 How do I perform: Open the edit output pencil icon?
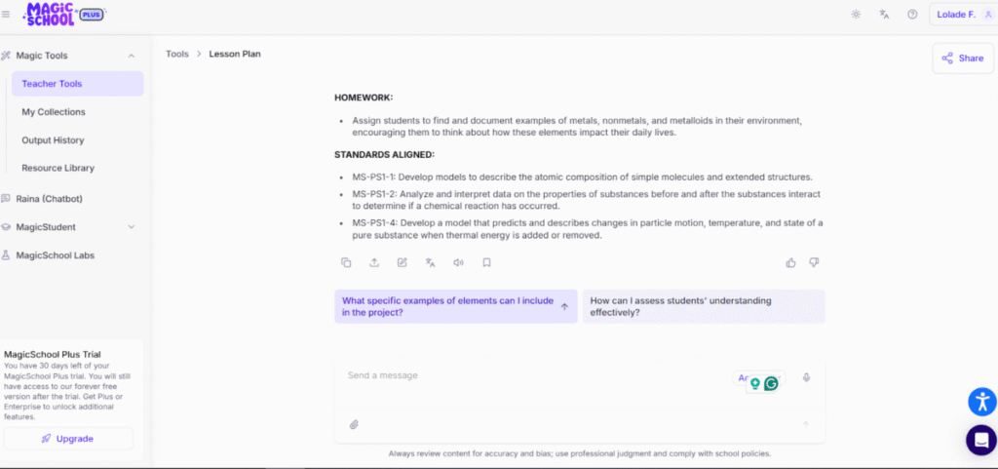[402, 262]
